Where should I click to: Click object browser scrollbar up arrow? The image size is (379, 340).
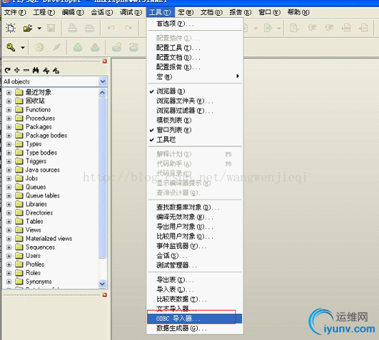pyautogui.click(x=102, y=92)
